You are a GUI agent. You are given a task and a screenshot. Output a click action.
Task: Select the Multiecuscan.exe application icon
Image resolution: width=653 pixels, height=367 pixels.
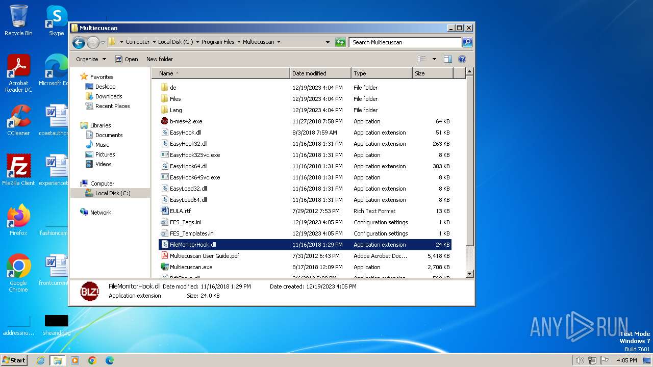(164, 267)
